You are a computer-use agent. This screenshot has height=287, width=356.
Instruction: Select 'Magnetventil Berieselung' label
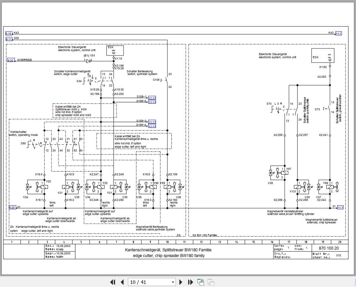tap(152, 227)
